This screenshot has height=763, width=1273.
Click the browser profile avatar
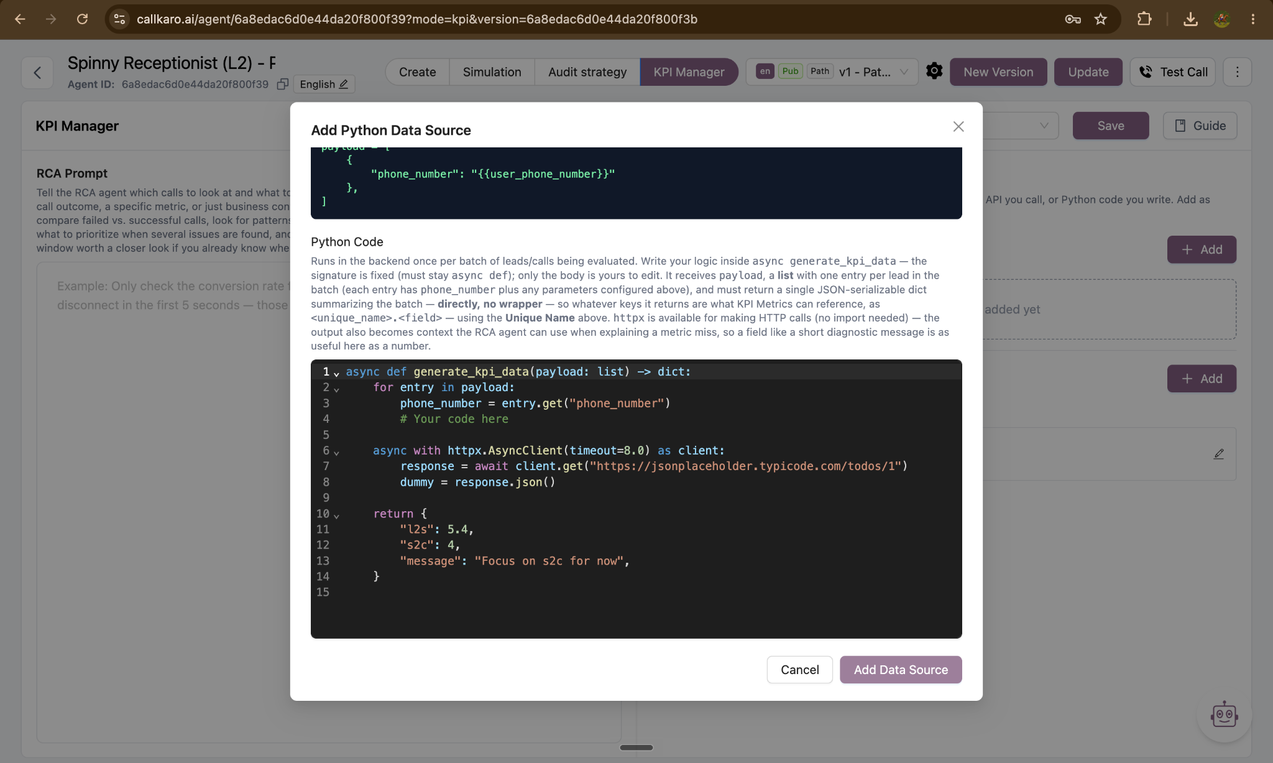click(1222, 19)
